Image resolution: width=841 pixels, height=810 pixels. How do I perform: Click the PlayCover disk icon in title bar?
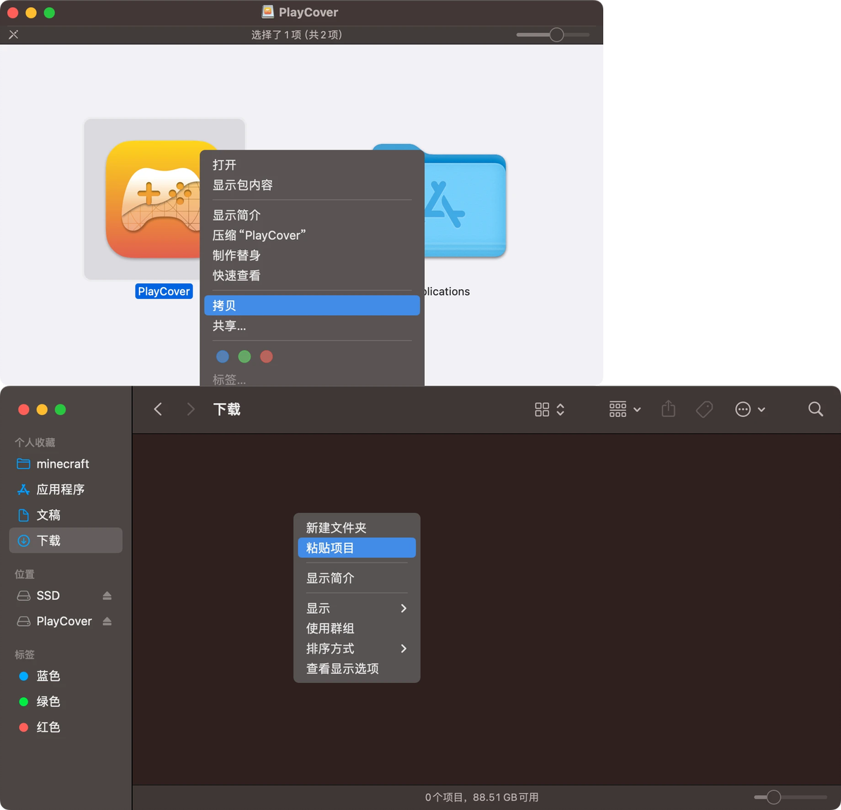pos(267,12)
